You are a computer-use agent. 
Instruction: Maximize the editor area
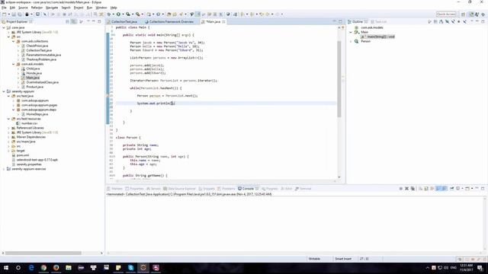341,22
